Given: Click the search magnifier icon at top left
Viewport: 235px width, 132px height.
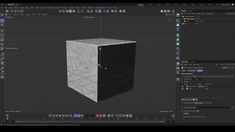Looking at the screenshot, I should [x=2, y=15].
